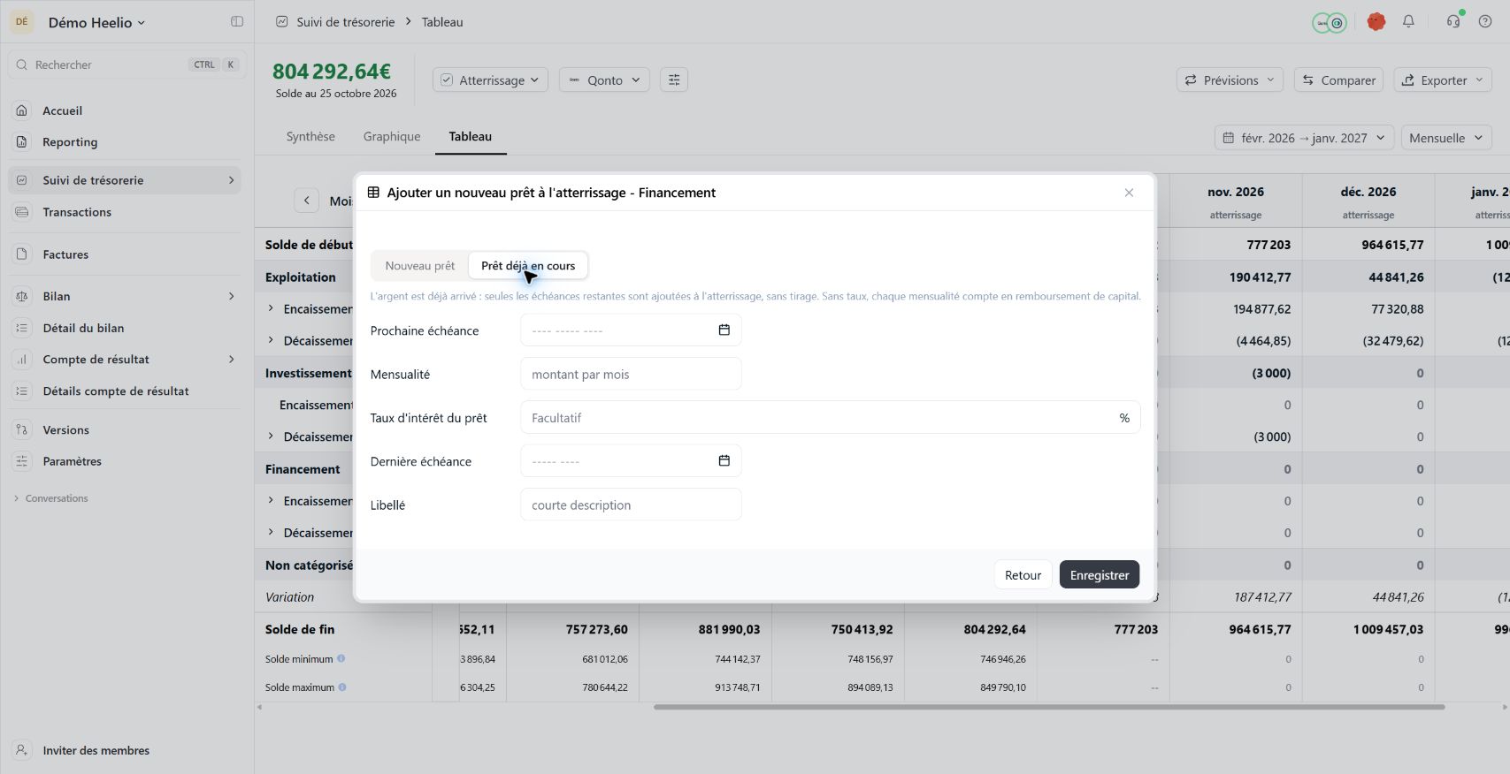Open the Atterrissage scenario dropdown
Screen dimensions: 1510x774
(x=491, y=80)
